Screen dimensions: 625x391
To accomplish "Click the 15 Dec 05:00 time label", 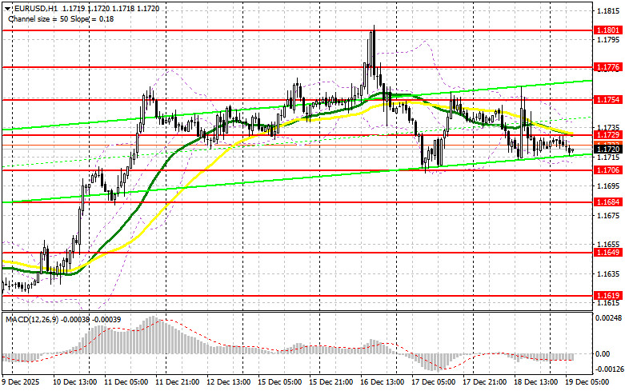I will [x=280, y=382].
